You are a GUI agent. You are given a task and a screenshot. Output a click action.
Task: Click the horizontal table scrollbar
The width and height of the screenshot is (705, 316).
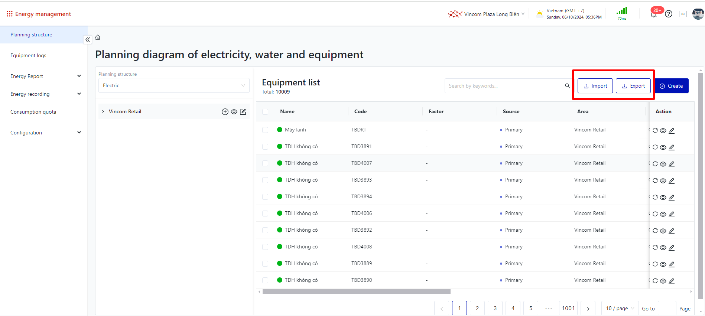click(x=356, y=292)
